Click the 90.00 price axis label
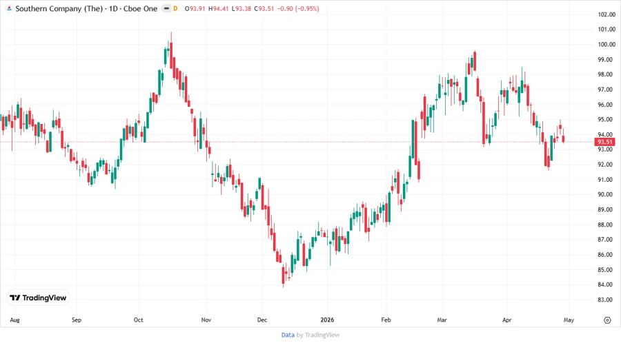This screenshot has width=621, height=343. 607,194
